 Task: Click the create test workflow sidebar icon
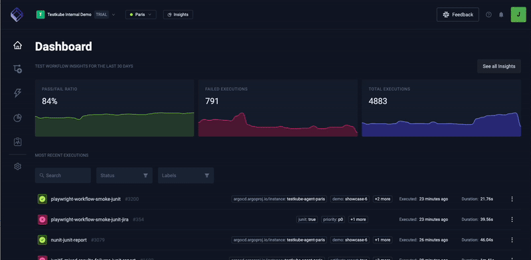(x=18, y=69)
